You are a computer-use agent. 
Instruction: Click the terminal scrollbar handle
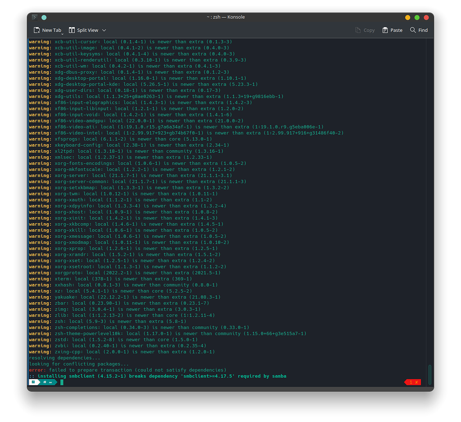coord(430,375)
